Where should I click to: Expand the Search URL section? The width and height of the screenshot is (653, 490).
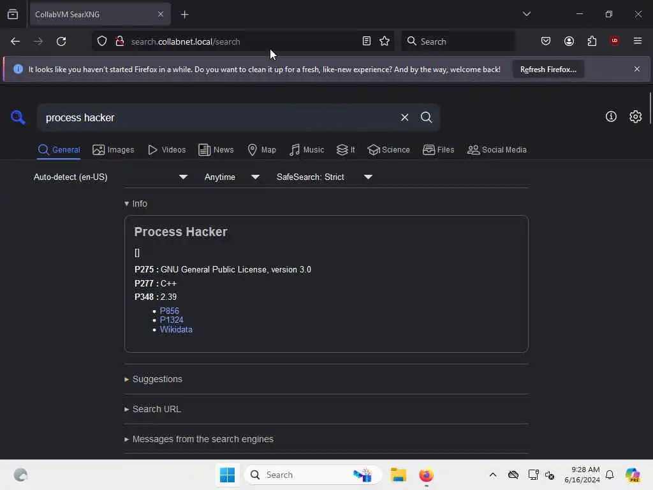pyautogui.click(x=153, y=409)
